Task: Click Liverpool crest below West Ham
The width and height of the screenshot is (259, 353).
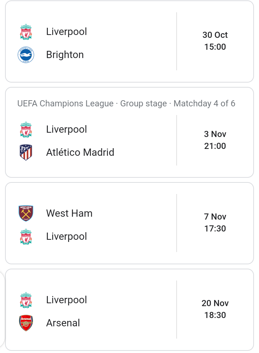Action: click(26, 237)
